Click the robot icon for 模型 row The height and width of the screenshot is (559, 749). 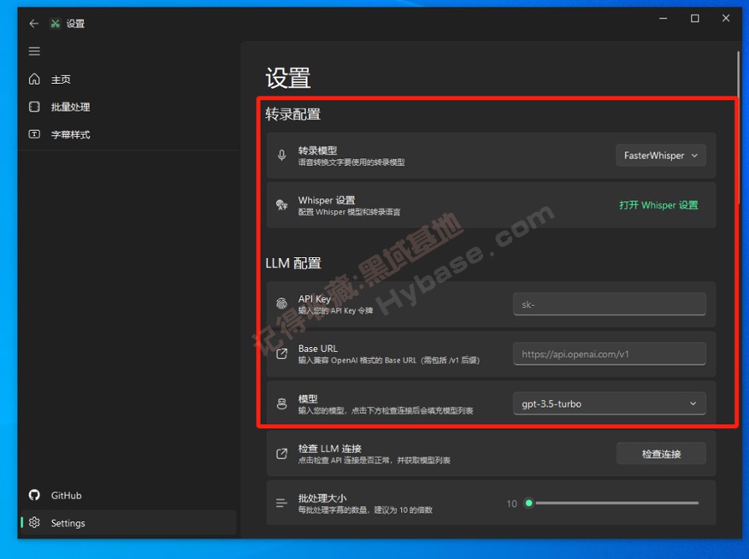282,403
